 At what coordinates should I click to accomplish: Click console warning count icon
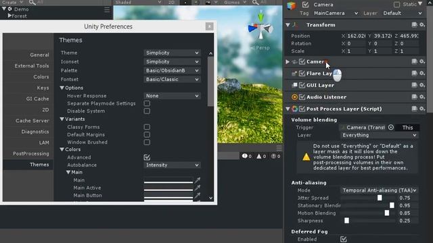click(x=261, y=156)
